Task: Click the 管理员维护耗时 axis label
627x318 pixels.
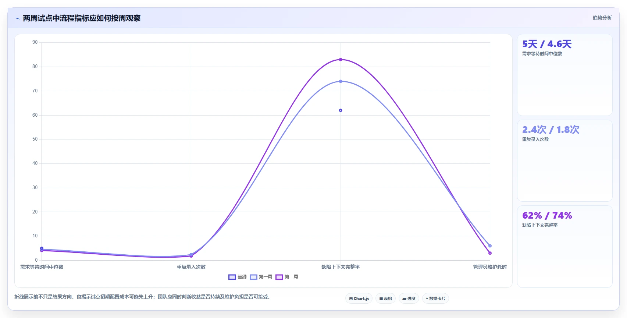Action: pyautogui.click(x=490, y=267)
